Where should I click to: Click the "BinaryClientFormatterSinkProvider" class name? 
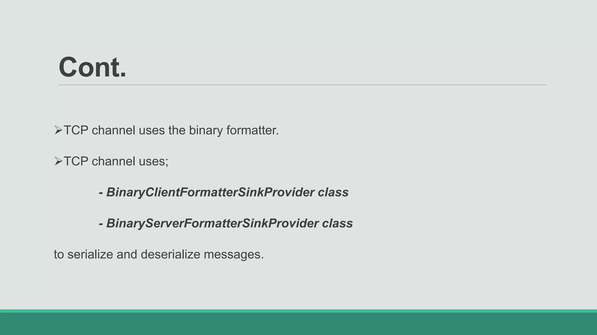coord(210,192)
